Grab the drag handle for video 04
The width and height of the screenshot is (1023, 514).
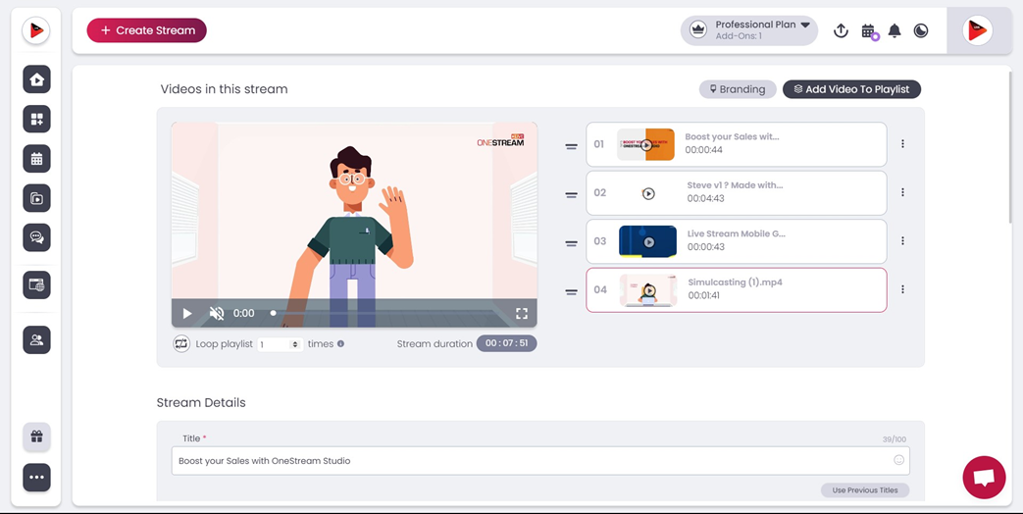[x=571, y=292]
